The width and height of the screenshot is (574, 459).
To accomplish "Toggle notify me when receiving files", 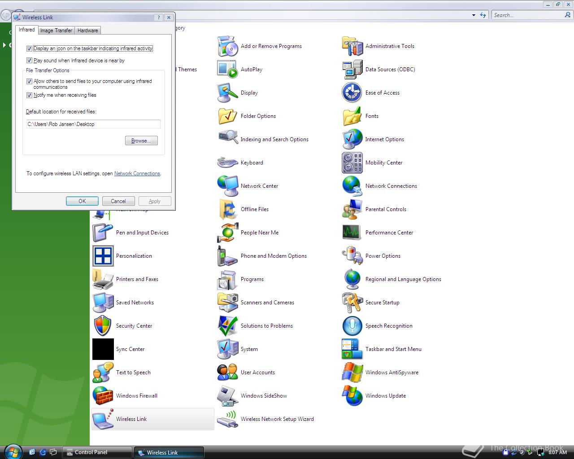I will [x=29, y=95].
